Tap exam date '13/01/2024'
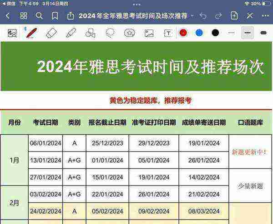 45,160
